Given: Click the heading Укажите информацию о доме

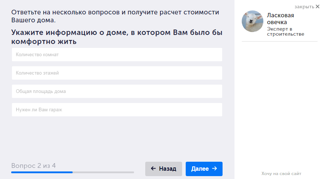Looking at the screenshot, I should tap(117, 37).
